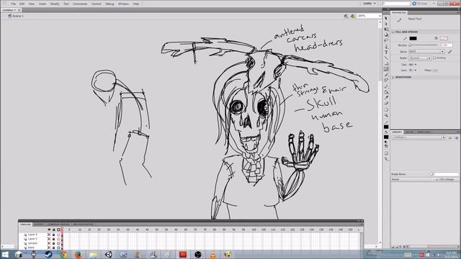Select the Lasso tool
Screen dimensions: 461x259
[x=386, y=40]
